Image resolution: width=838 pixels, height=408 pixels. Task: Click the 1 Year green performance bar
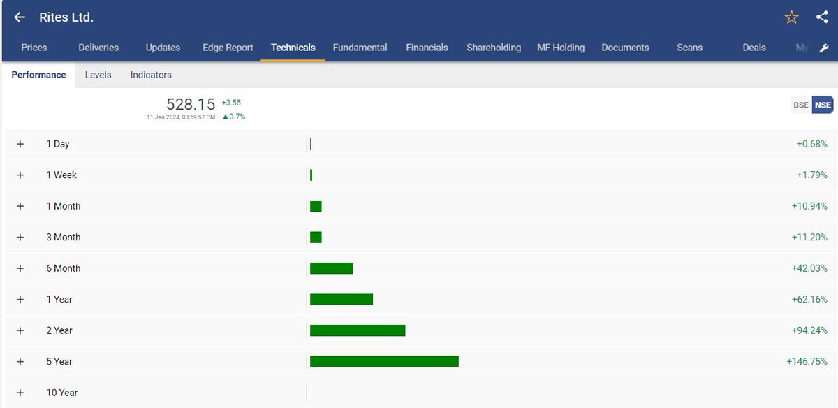tap(341, 299)
